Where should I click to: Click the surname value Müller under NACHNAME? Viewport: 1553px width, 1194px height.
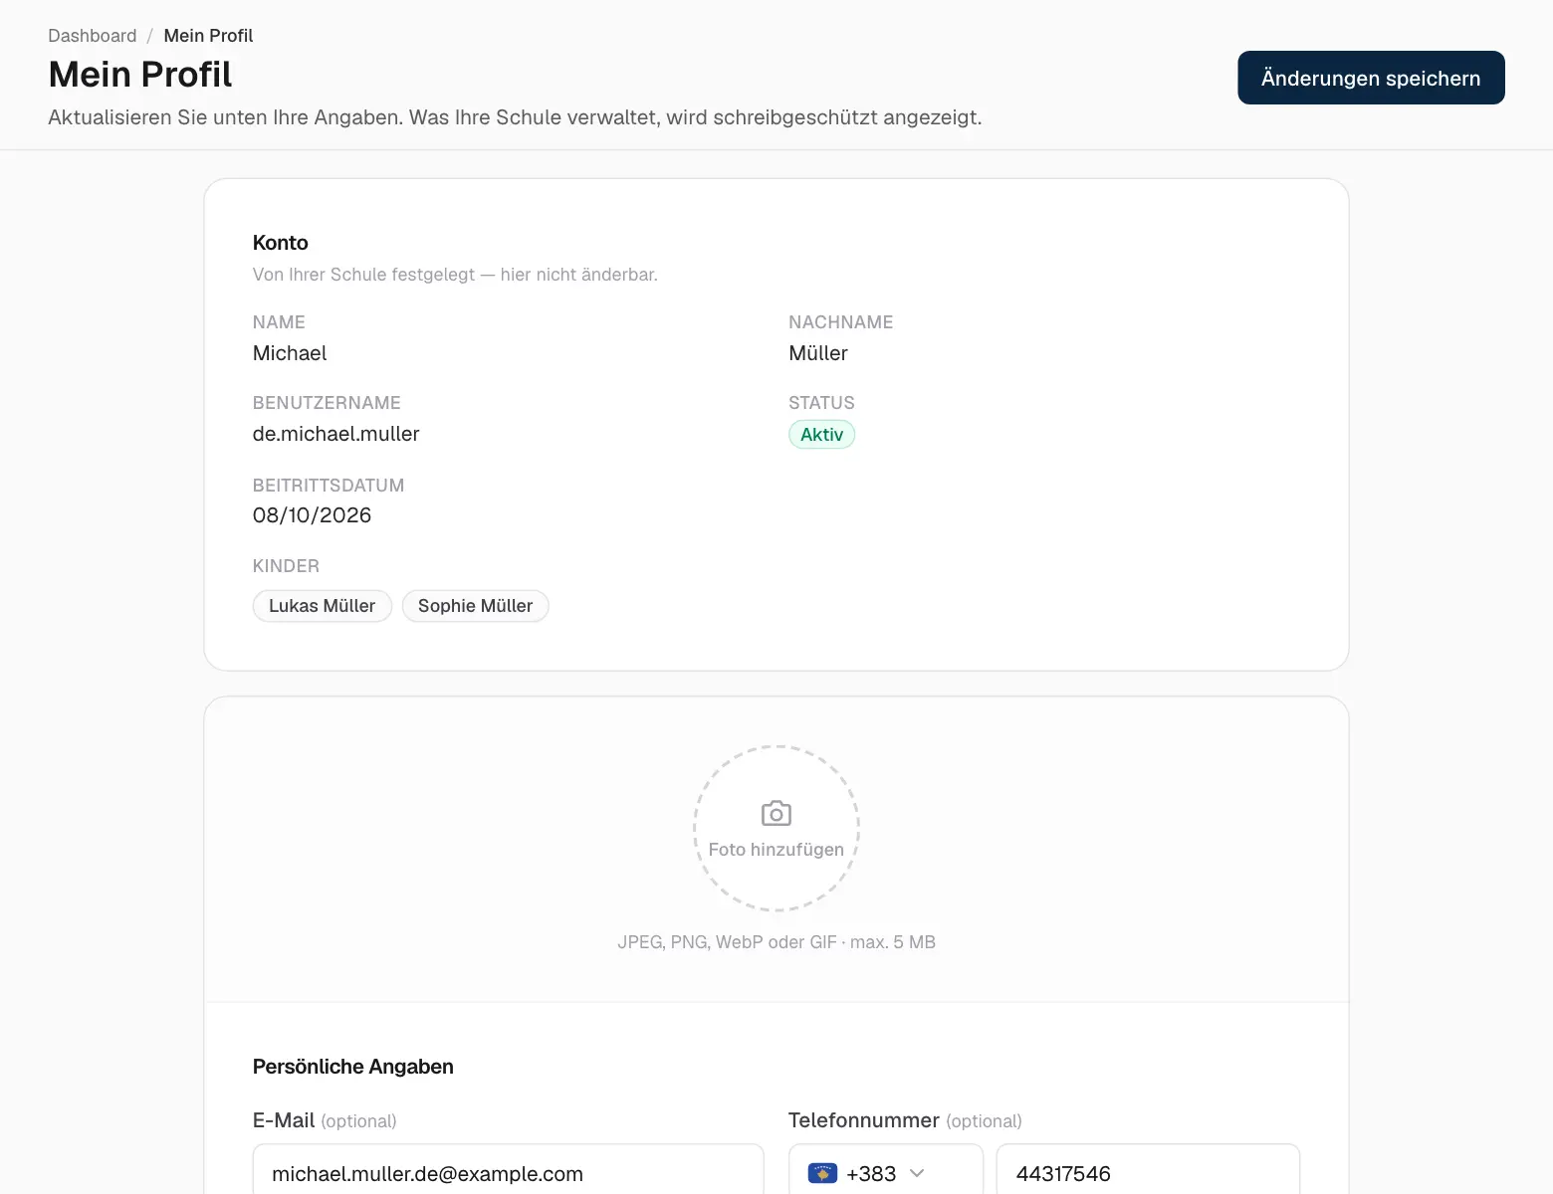pyautogui.click(x=818, y=353)
